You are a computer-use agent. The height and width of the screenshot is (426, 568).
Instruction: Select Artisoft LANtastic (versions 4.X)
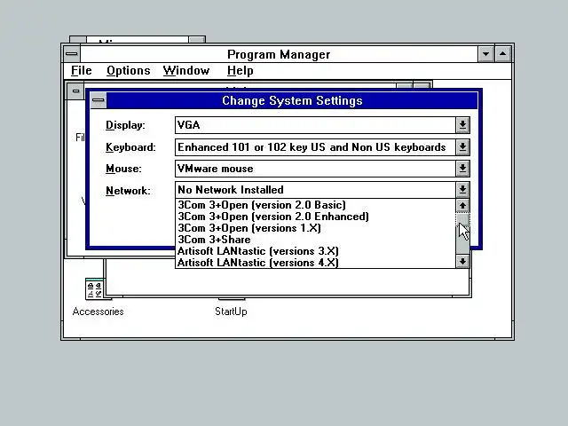[x=316, y=263]
